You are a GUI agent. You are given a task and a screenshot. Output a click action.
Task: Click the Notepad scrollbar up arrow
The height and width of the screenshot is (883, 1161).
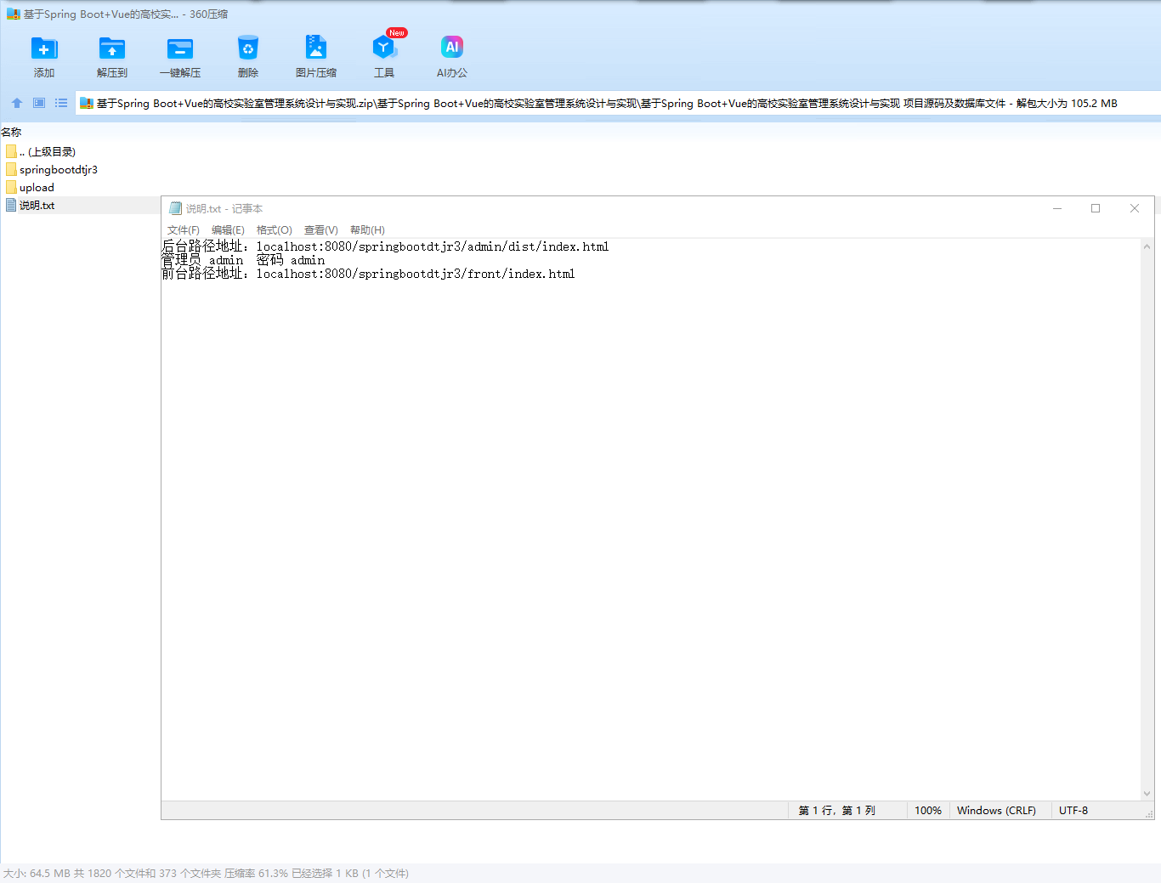[1147, 246]
